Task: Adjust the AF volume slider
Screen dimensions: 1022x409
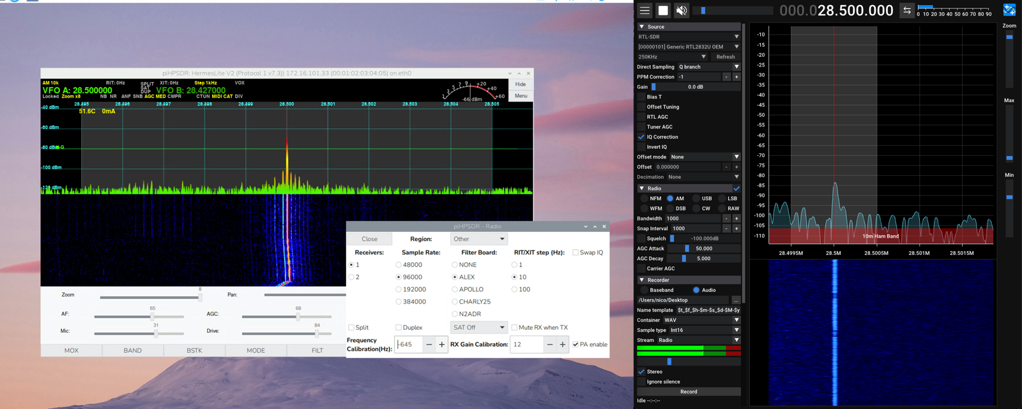Action: pos(152,316)
